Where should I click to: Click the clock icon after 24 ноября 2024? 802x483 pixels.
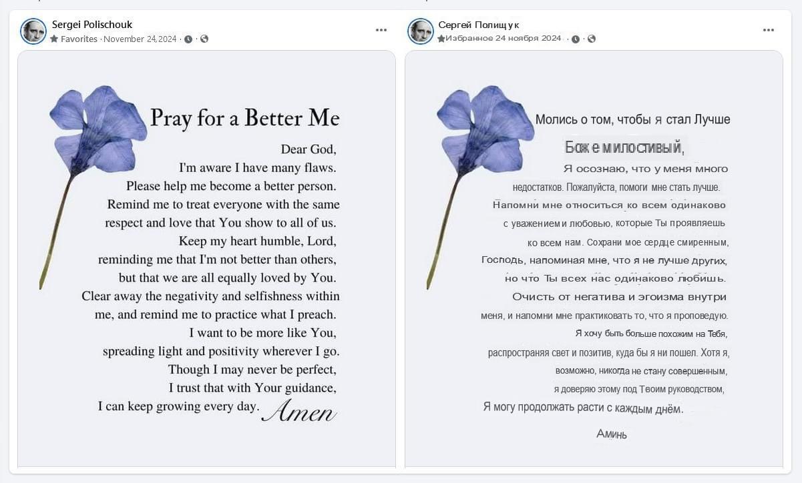coord(576,39)
